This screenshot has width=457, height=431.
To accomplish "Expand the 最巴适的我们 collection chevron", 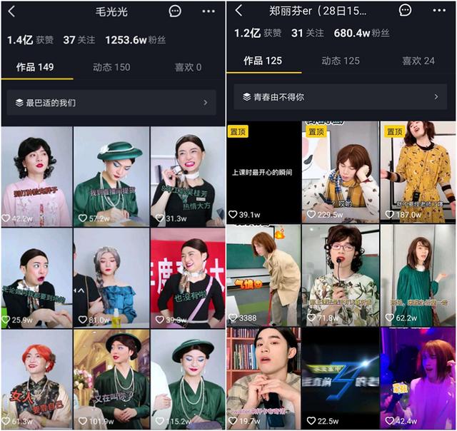I will point(206,103).
